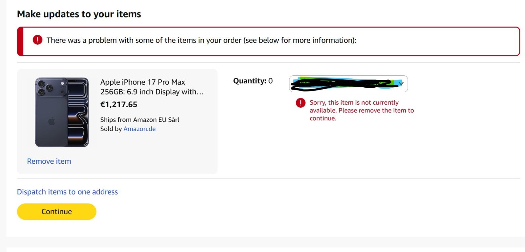This screenshot has height=252, width=525.
Task: Click the iPhone 17 Pro Max product image
Action: pos(62,112)
